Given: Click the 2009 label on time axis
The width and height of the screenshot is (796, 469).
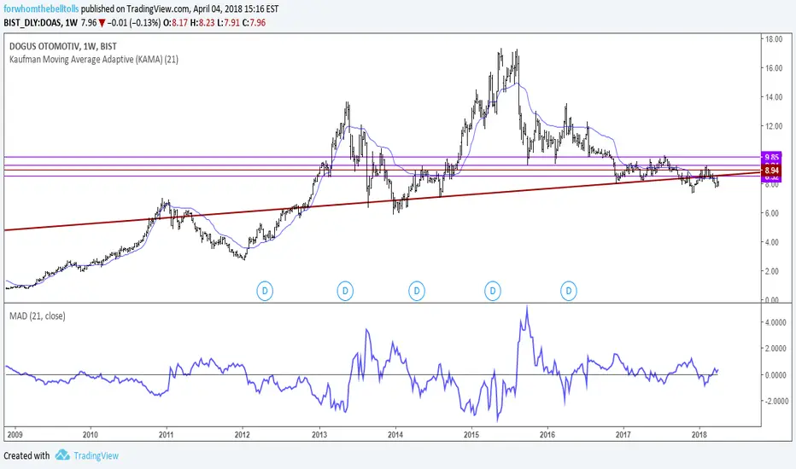Looking at the screenshot, I should point(15,435).
